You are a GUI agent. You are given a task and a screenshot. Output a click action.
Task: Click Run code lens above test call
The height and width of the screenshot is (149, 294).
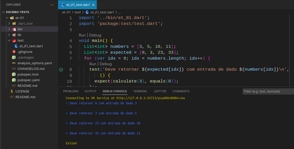click(x=93, y=64)
